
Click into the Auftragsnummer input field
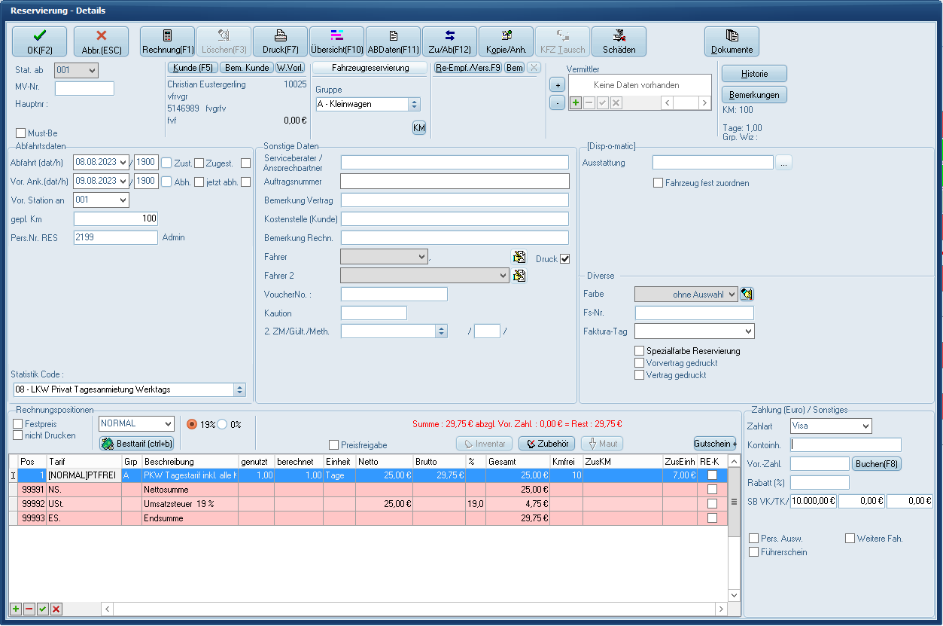click(x=455, y=182)
